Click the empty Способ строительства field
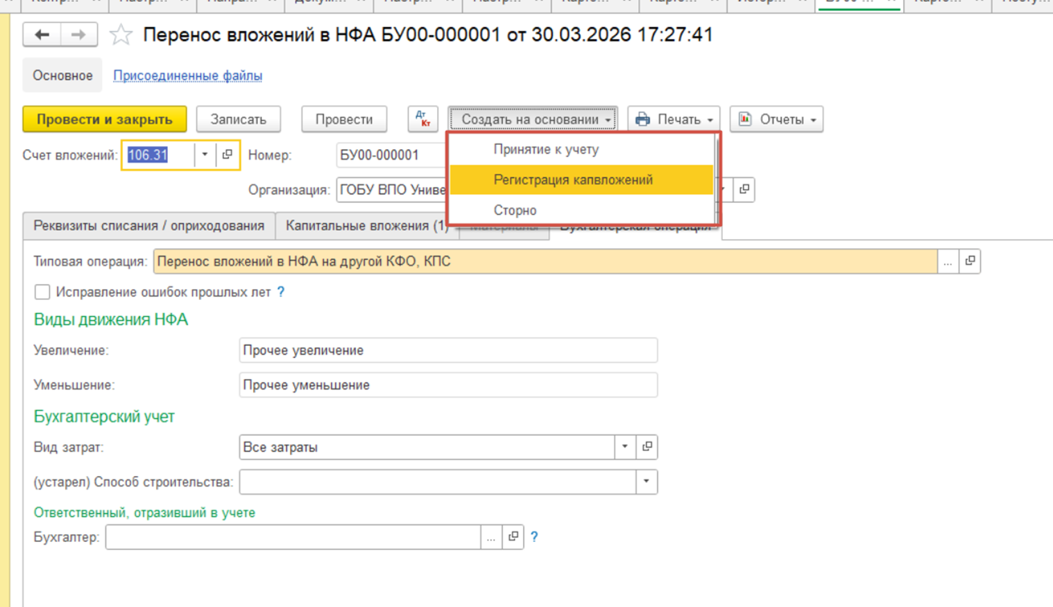The height and width of the screenshot is (607, 1053). (438, 482)
